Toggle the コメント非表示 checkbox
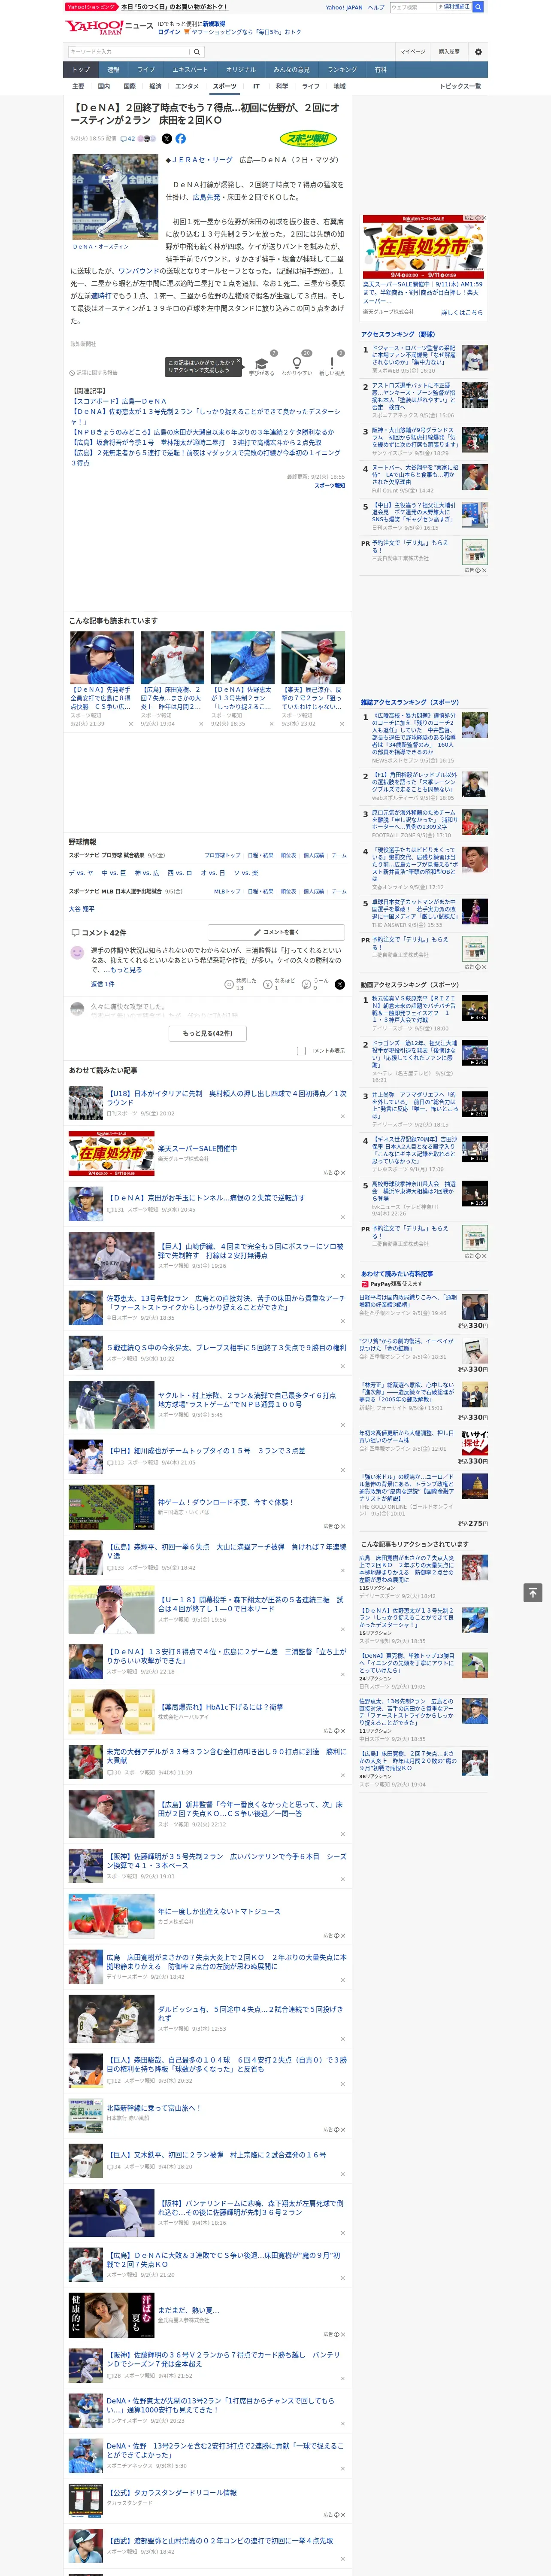Image resolution: width=551 pixels, height=2576 pixels. (301, 1051)
